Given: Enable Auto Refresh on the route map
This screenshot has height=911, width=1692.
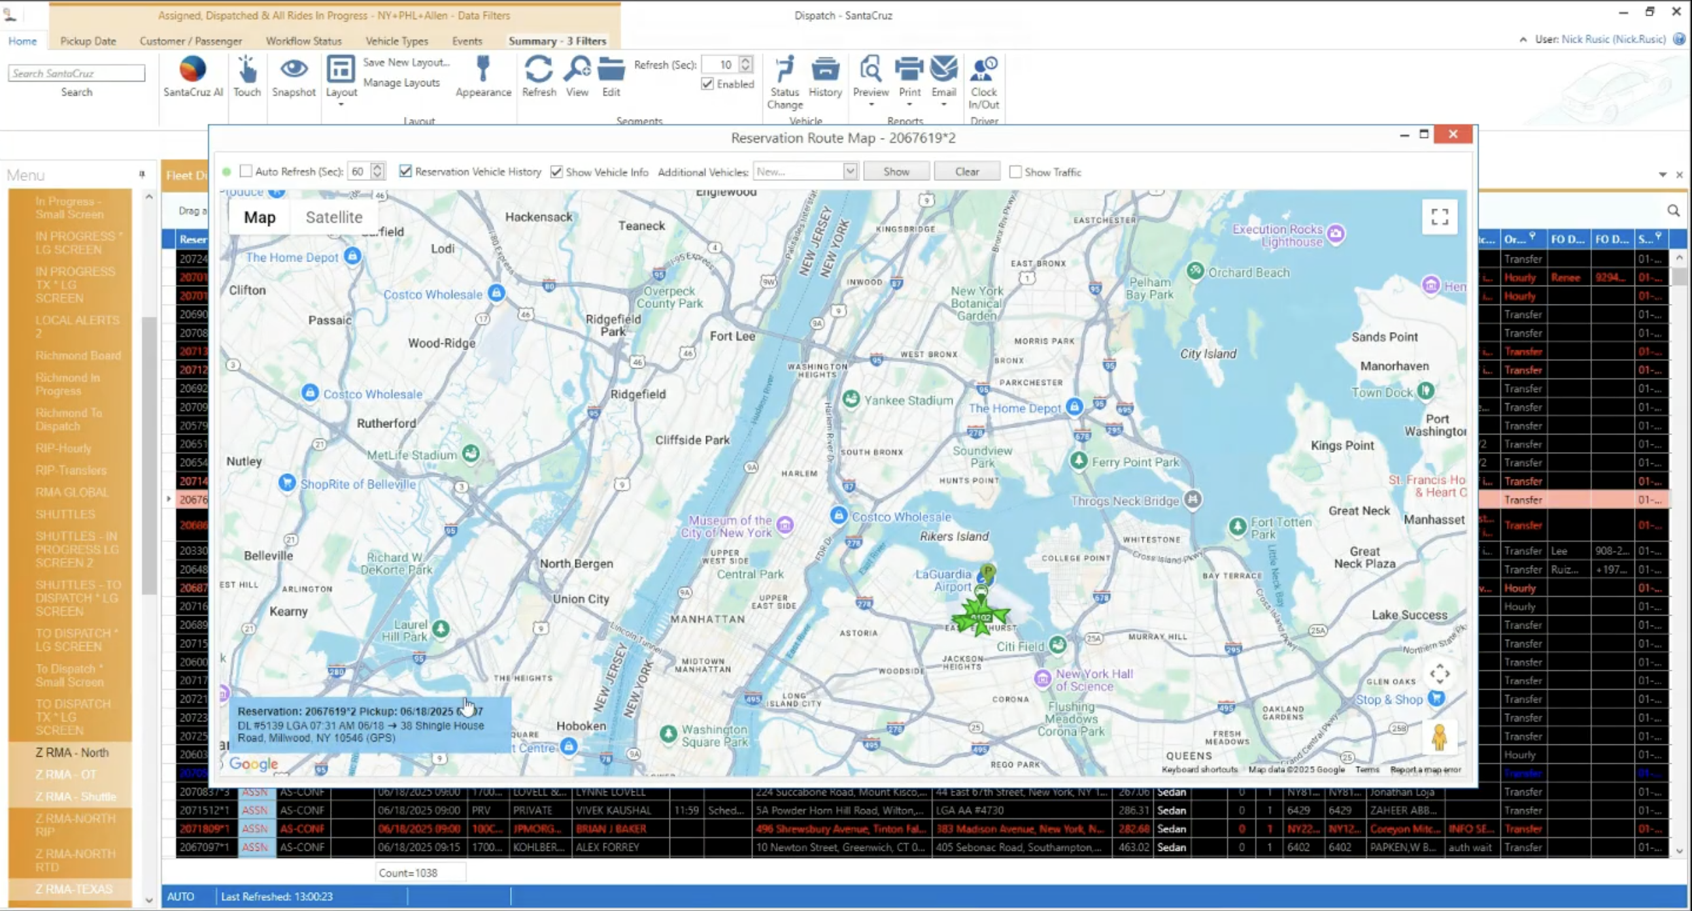Looking at the screenshot, I should 246,171.
